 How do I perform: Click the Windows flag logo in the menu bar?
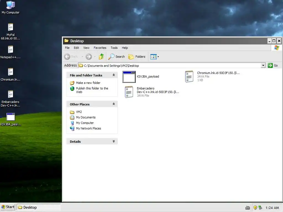[276, 48]
